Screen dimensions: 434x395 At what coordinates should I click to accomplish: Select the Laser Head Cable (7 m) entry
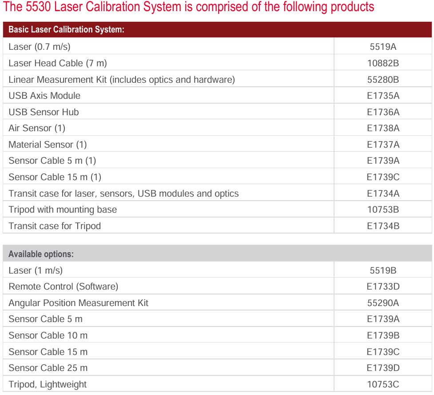pos(58,63)
